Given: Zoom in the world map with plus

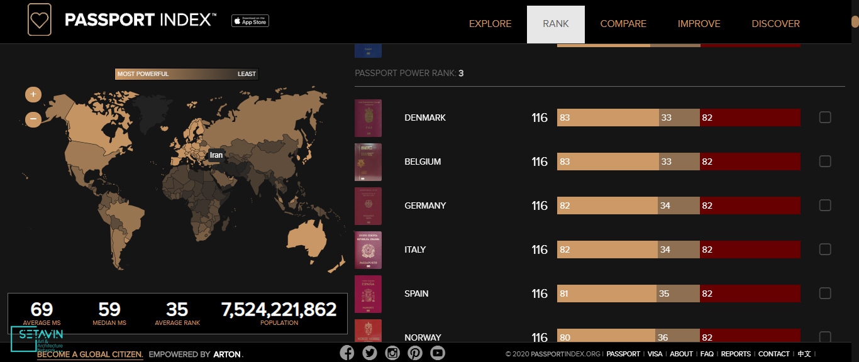Looking at the screenshot, I should tap(33, 95).
